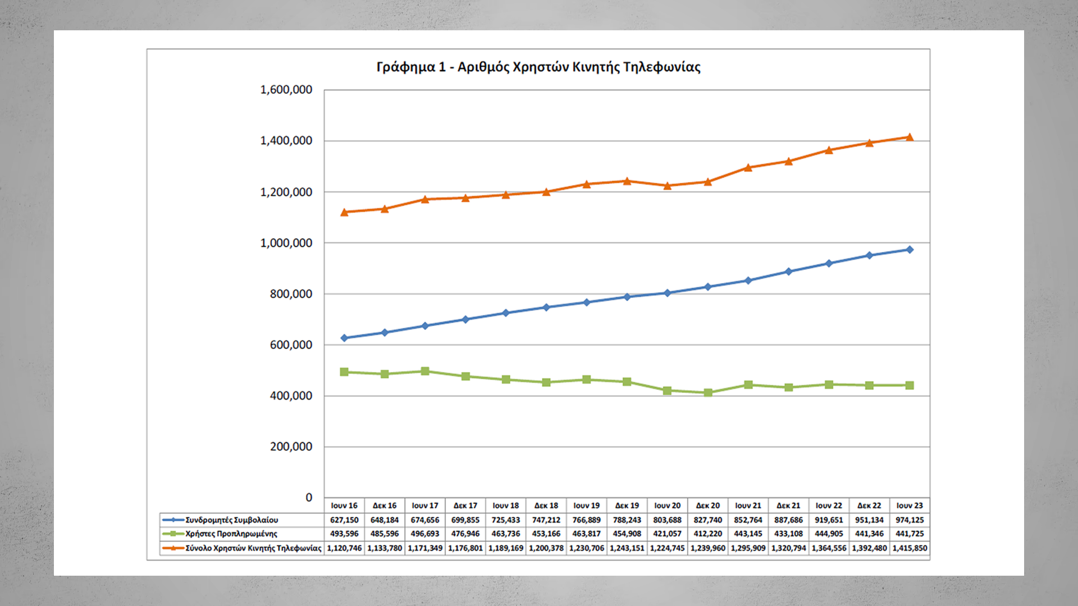Select table cell 1,171,349

(x=425, y=548)
